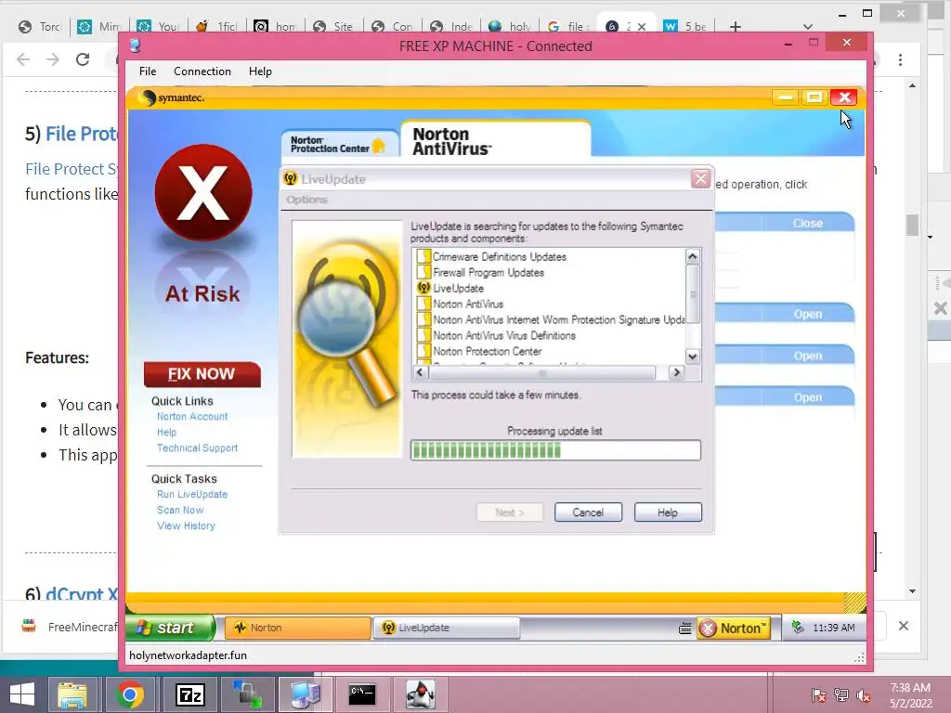Open the Help quick link in sidebar
Screen dimensions: 951x713
point(167,433)
